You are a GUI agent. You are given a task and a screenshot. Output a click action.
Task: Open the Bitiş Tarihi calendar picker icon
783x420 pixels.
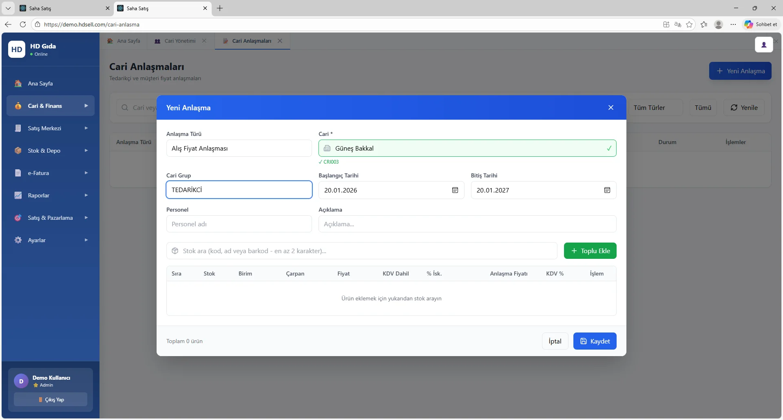point(607,190)
